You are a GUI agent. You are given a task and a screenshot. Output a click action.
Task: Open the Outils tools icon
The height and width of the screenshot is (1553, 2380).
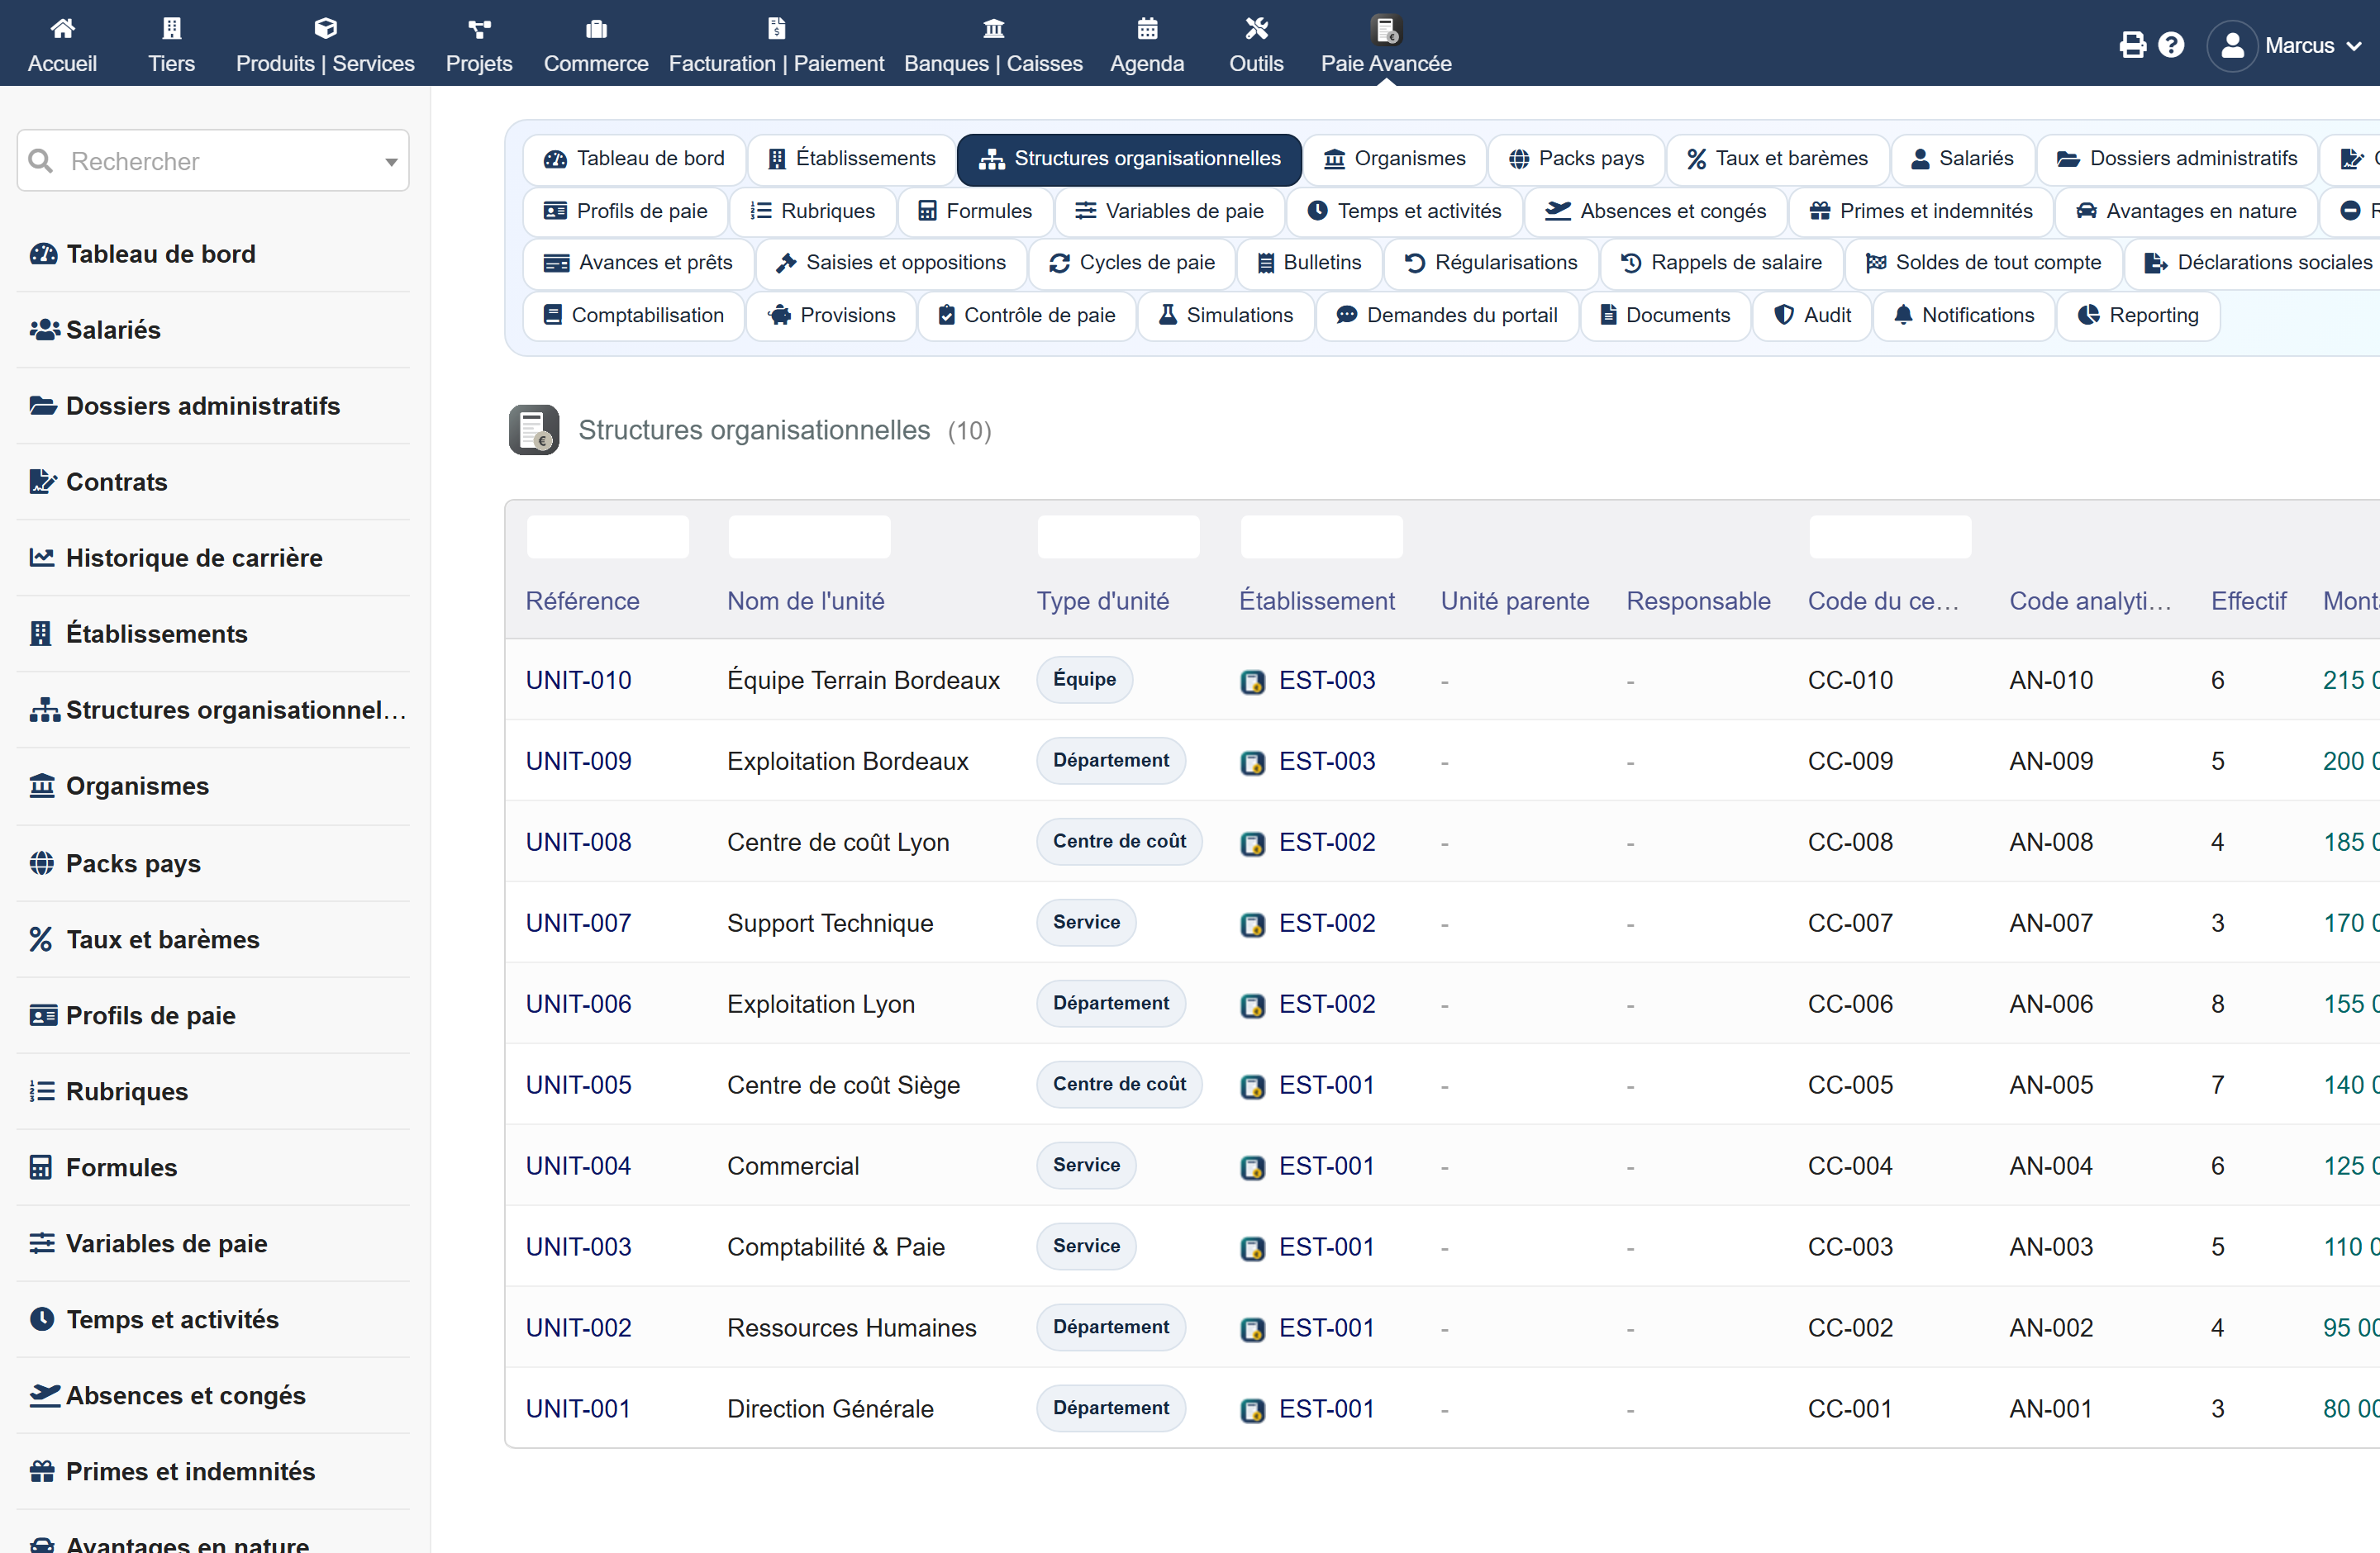pos(1256,28)
